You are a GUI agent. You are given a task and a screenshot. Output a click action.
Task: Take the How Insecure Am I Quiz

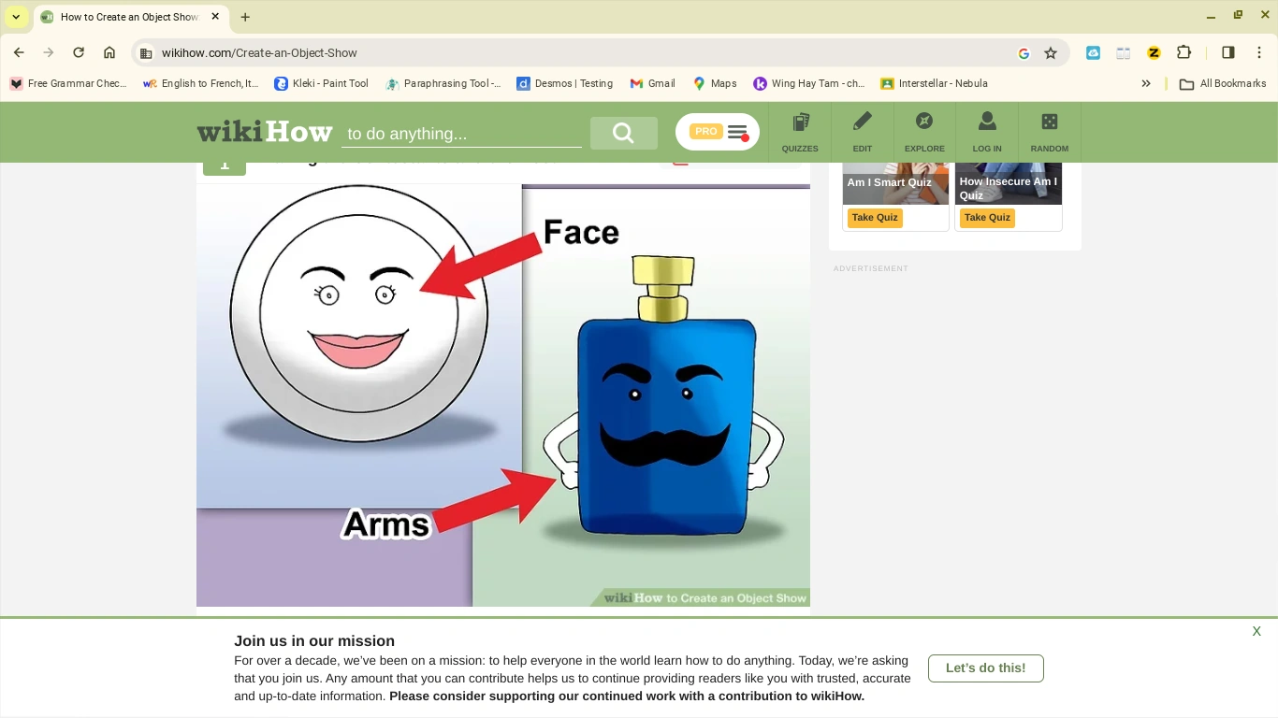click(x=987, y=218)
